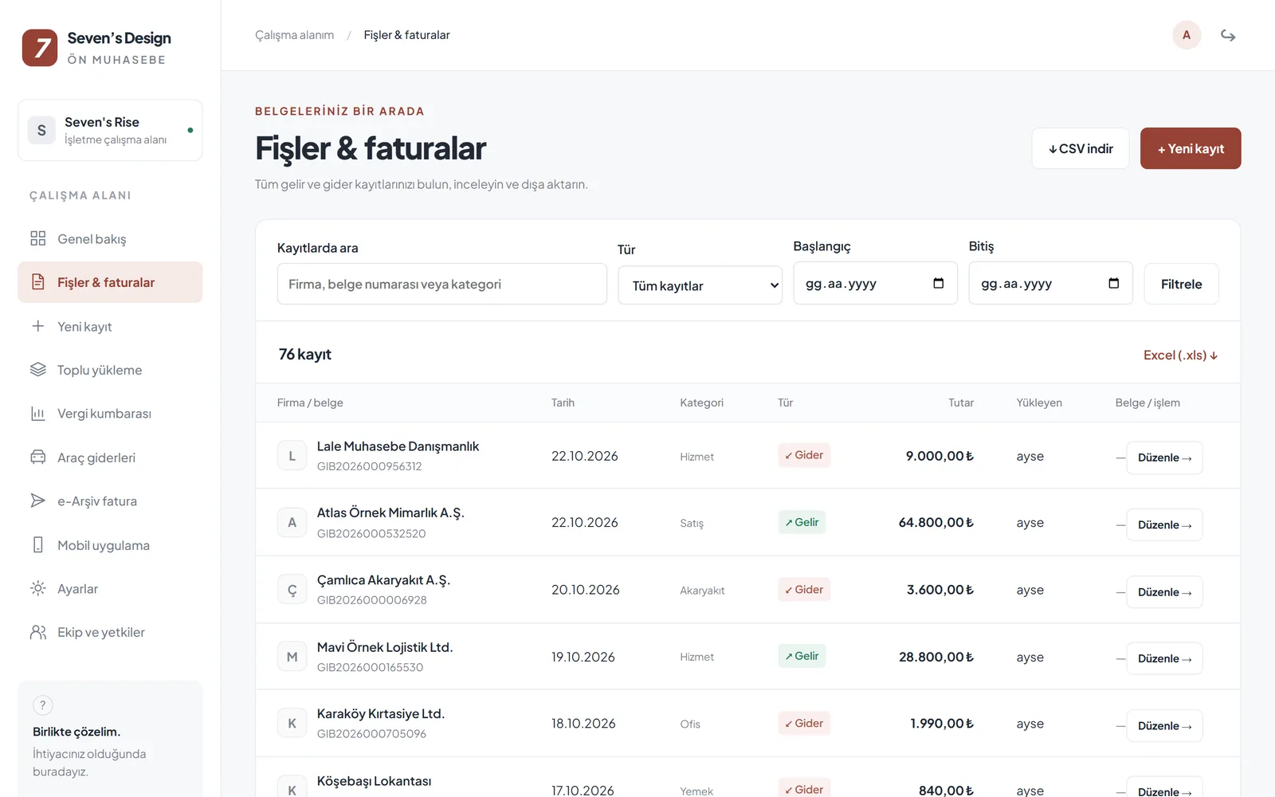Click the Araç giderleri car icon
The image size is (1275, 797).
[37, 457]
